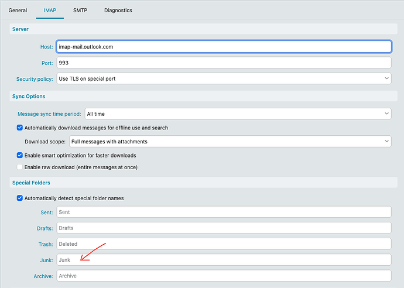Open the Security policy dropdown
This screenshot has height=288, width=404.
[223, 78]
